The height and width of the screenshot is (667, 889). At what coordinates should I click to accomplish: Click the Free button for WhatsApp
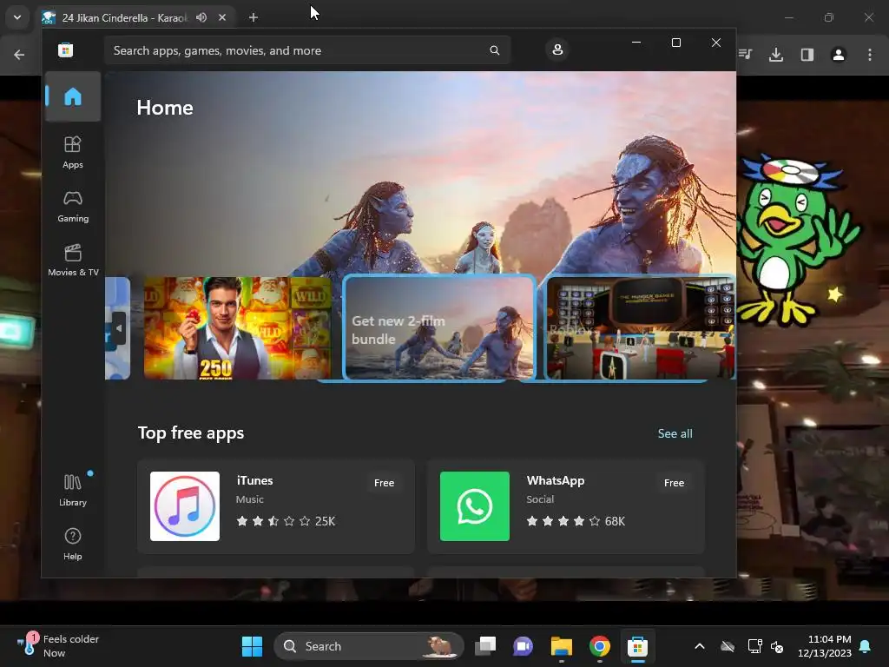[674, 483]
